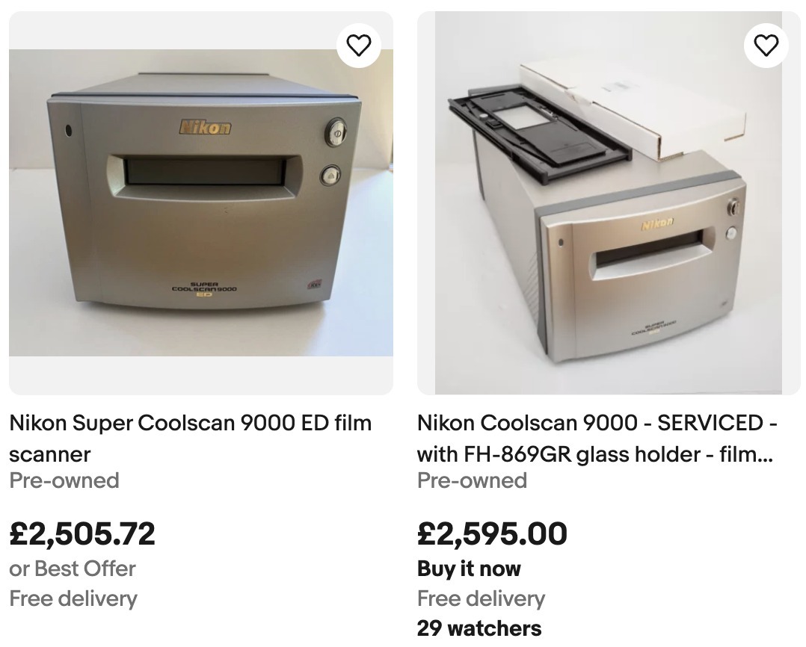Click "Free delivery" under the £2,505.72 listing
806x647 pixels.
point(73,598)
